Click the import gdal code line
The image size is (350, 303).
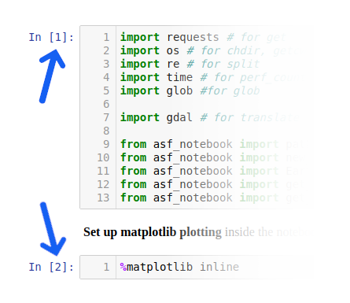click(x=210, y=117)
